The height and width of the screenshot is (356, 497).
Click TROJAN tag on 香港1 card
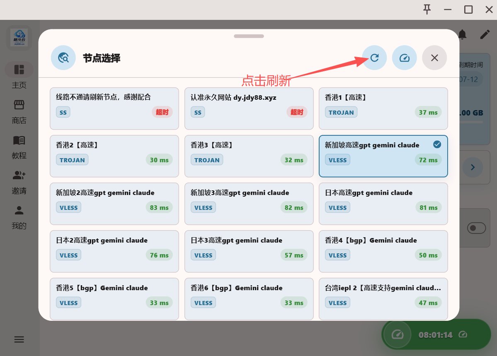pos(341,112)
